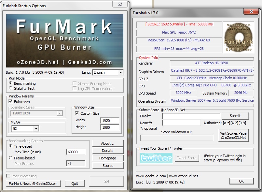Click the Score Validation ID field
The height and width of the screenshot is (192, 262).
(177, 138)
